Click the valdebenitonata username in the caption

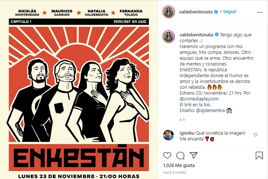coord(196,35)
